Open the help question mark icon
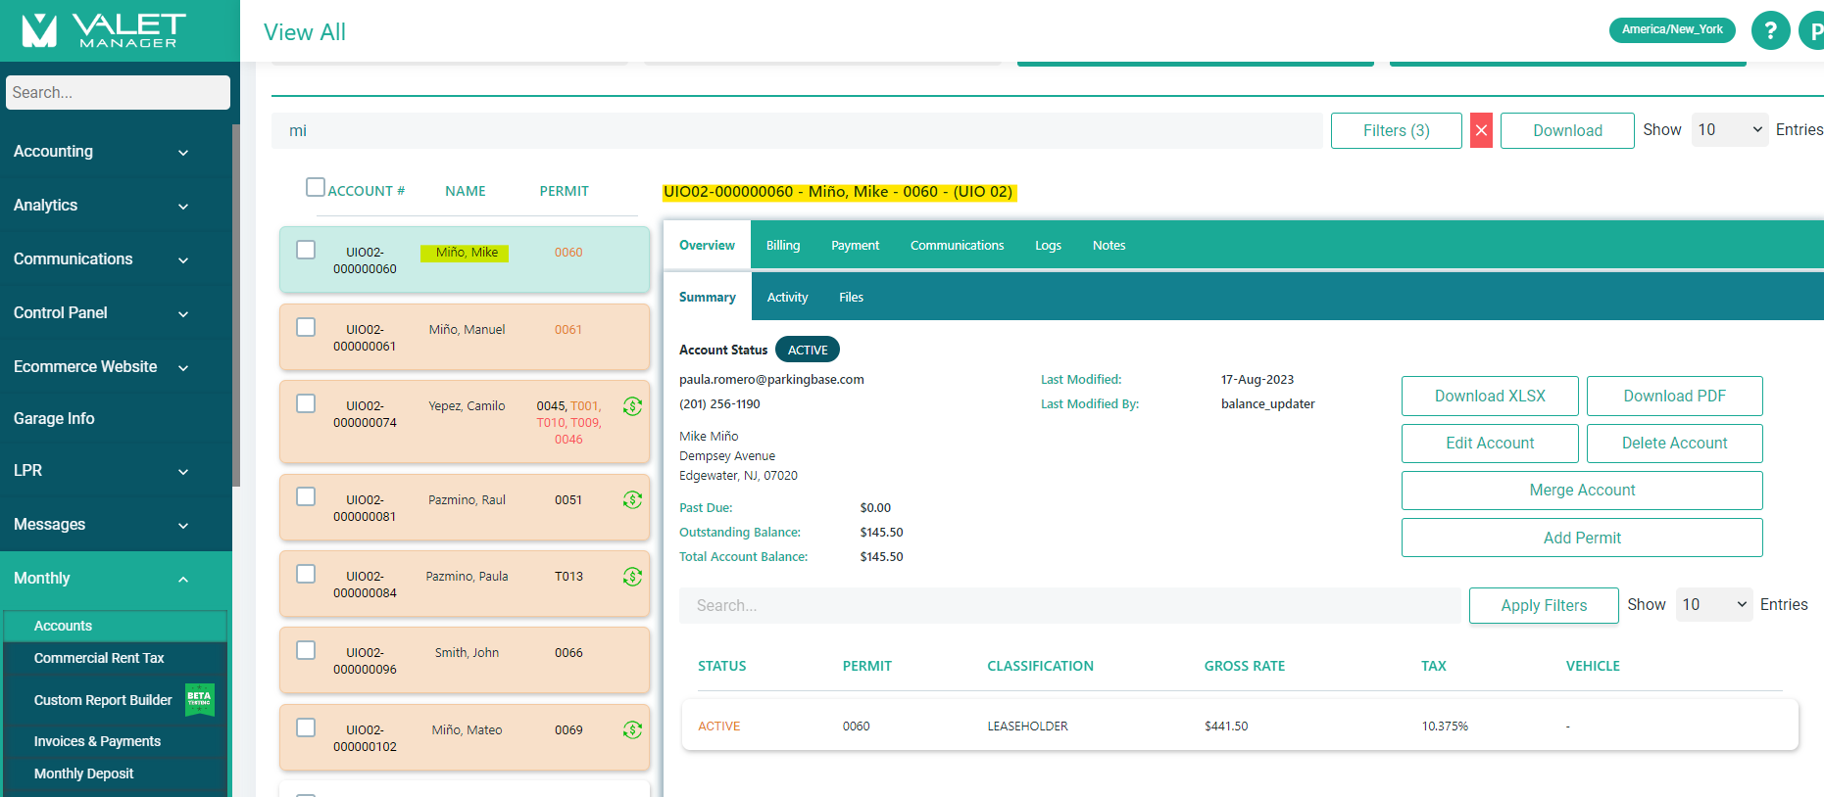Viewport: 1824px width, 797px height. pyautogui.click(x=1770, y=31)
